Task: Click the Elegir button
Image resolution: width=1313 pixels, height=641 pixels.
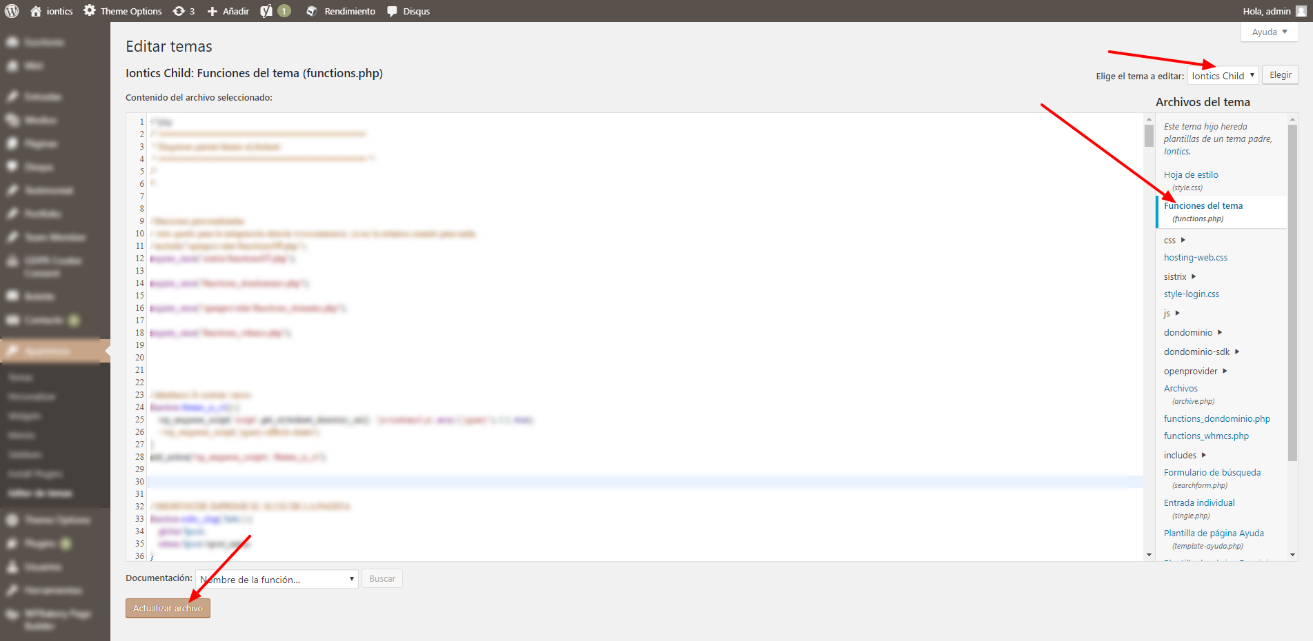Action: click(x=1280, y=74)
